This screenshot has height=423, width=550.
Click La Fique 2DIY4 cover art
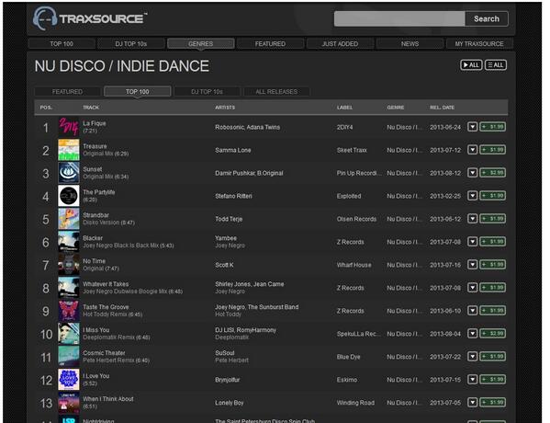point(69,127)
